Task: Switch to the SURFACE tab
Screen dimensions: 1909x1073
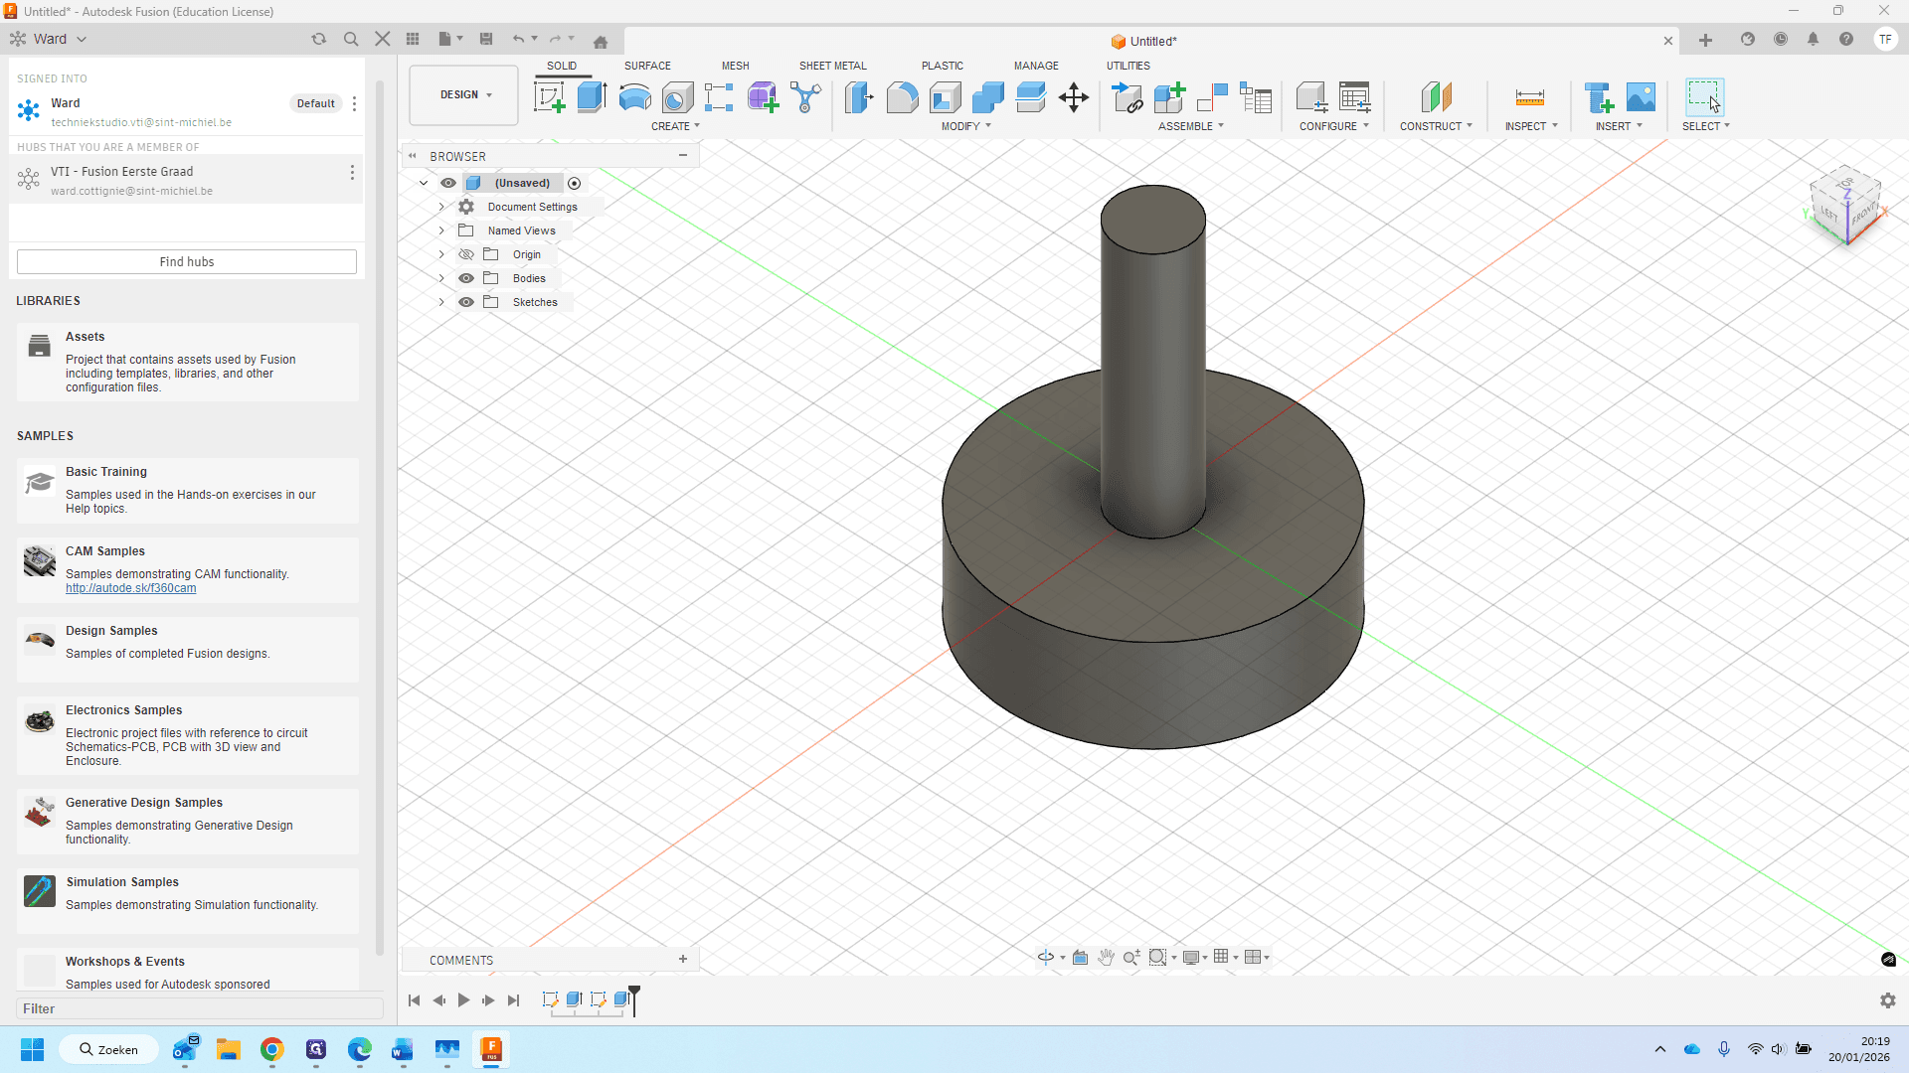Action: (x=647, y=66)
